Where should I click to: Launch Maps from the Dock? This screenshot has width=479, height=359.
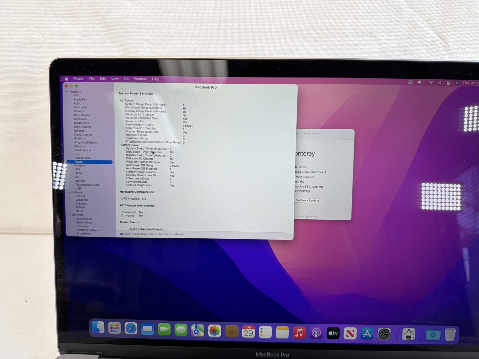coord(198,331)
